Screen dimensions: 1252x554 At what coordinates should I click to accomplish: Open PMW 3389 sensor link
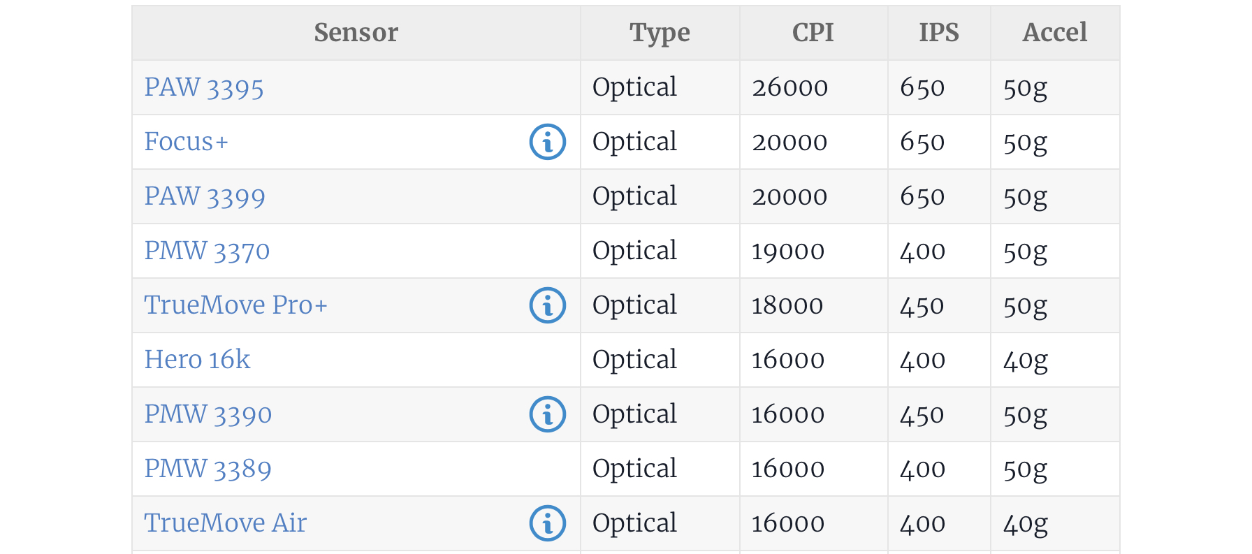(208, 469)
